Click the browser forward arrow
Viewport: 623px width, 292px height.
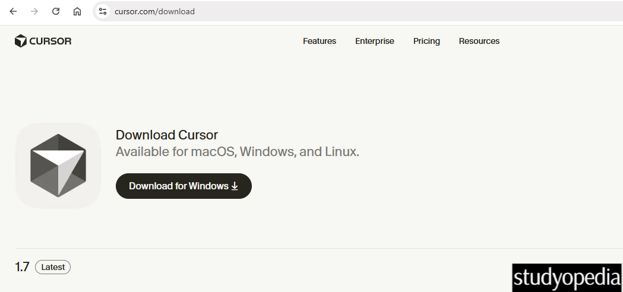pos(34,11)
